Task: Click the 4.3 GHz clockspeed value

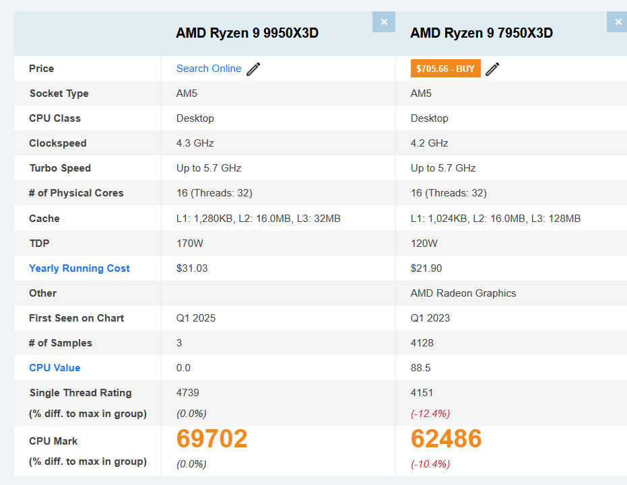Action: tap(195, 143)
